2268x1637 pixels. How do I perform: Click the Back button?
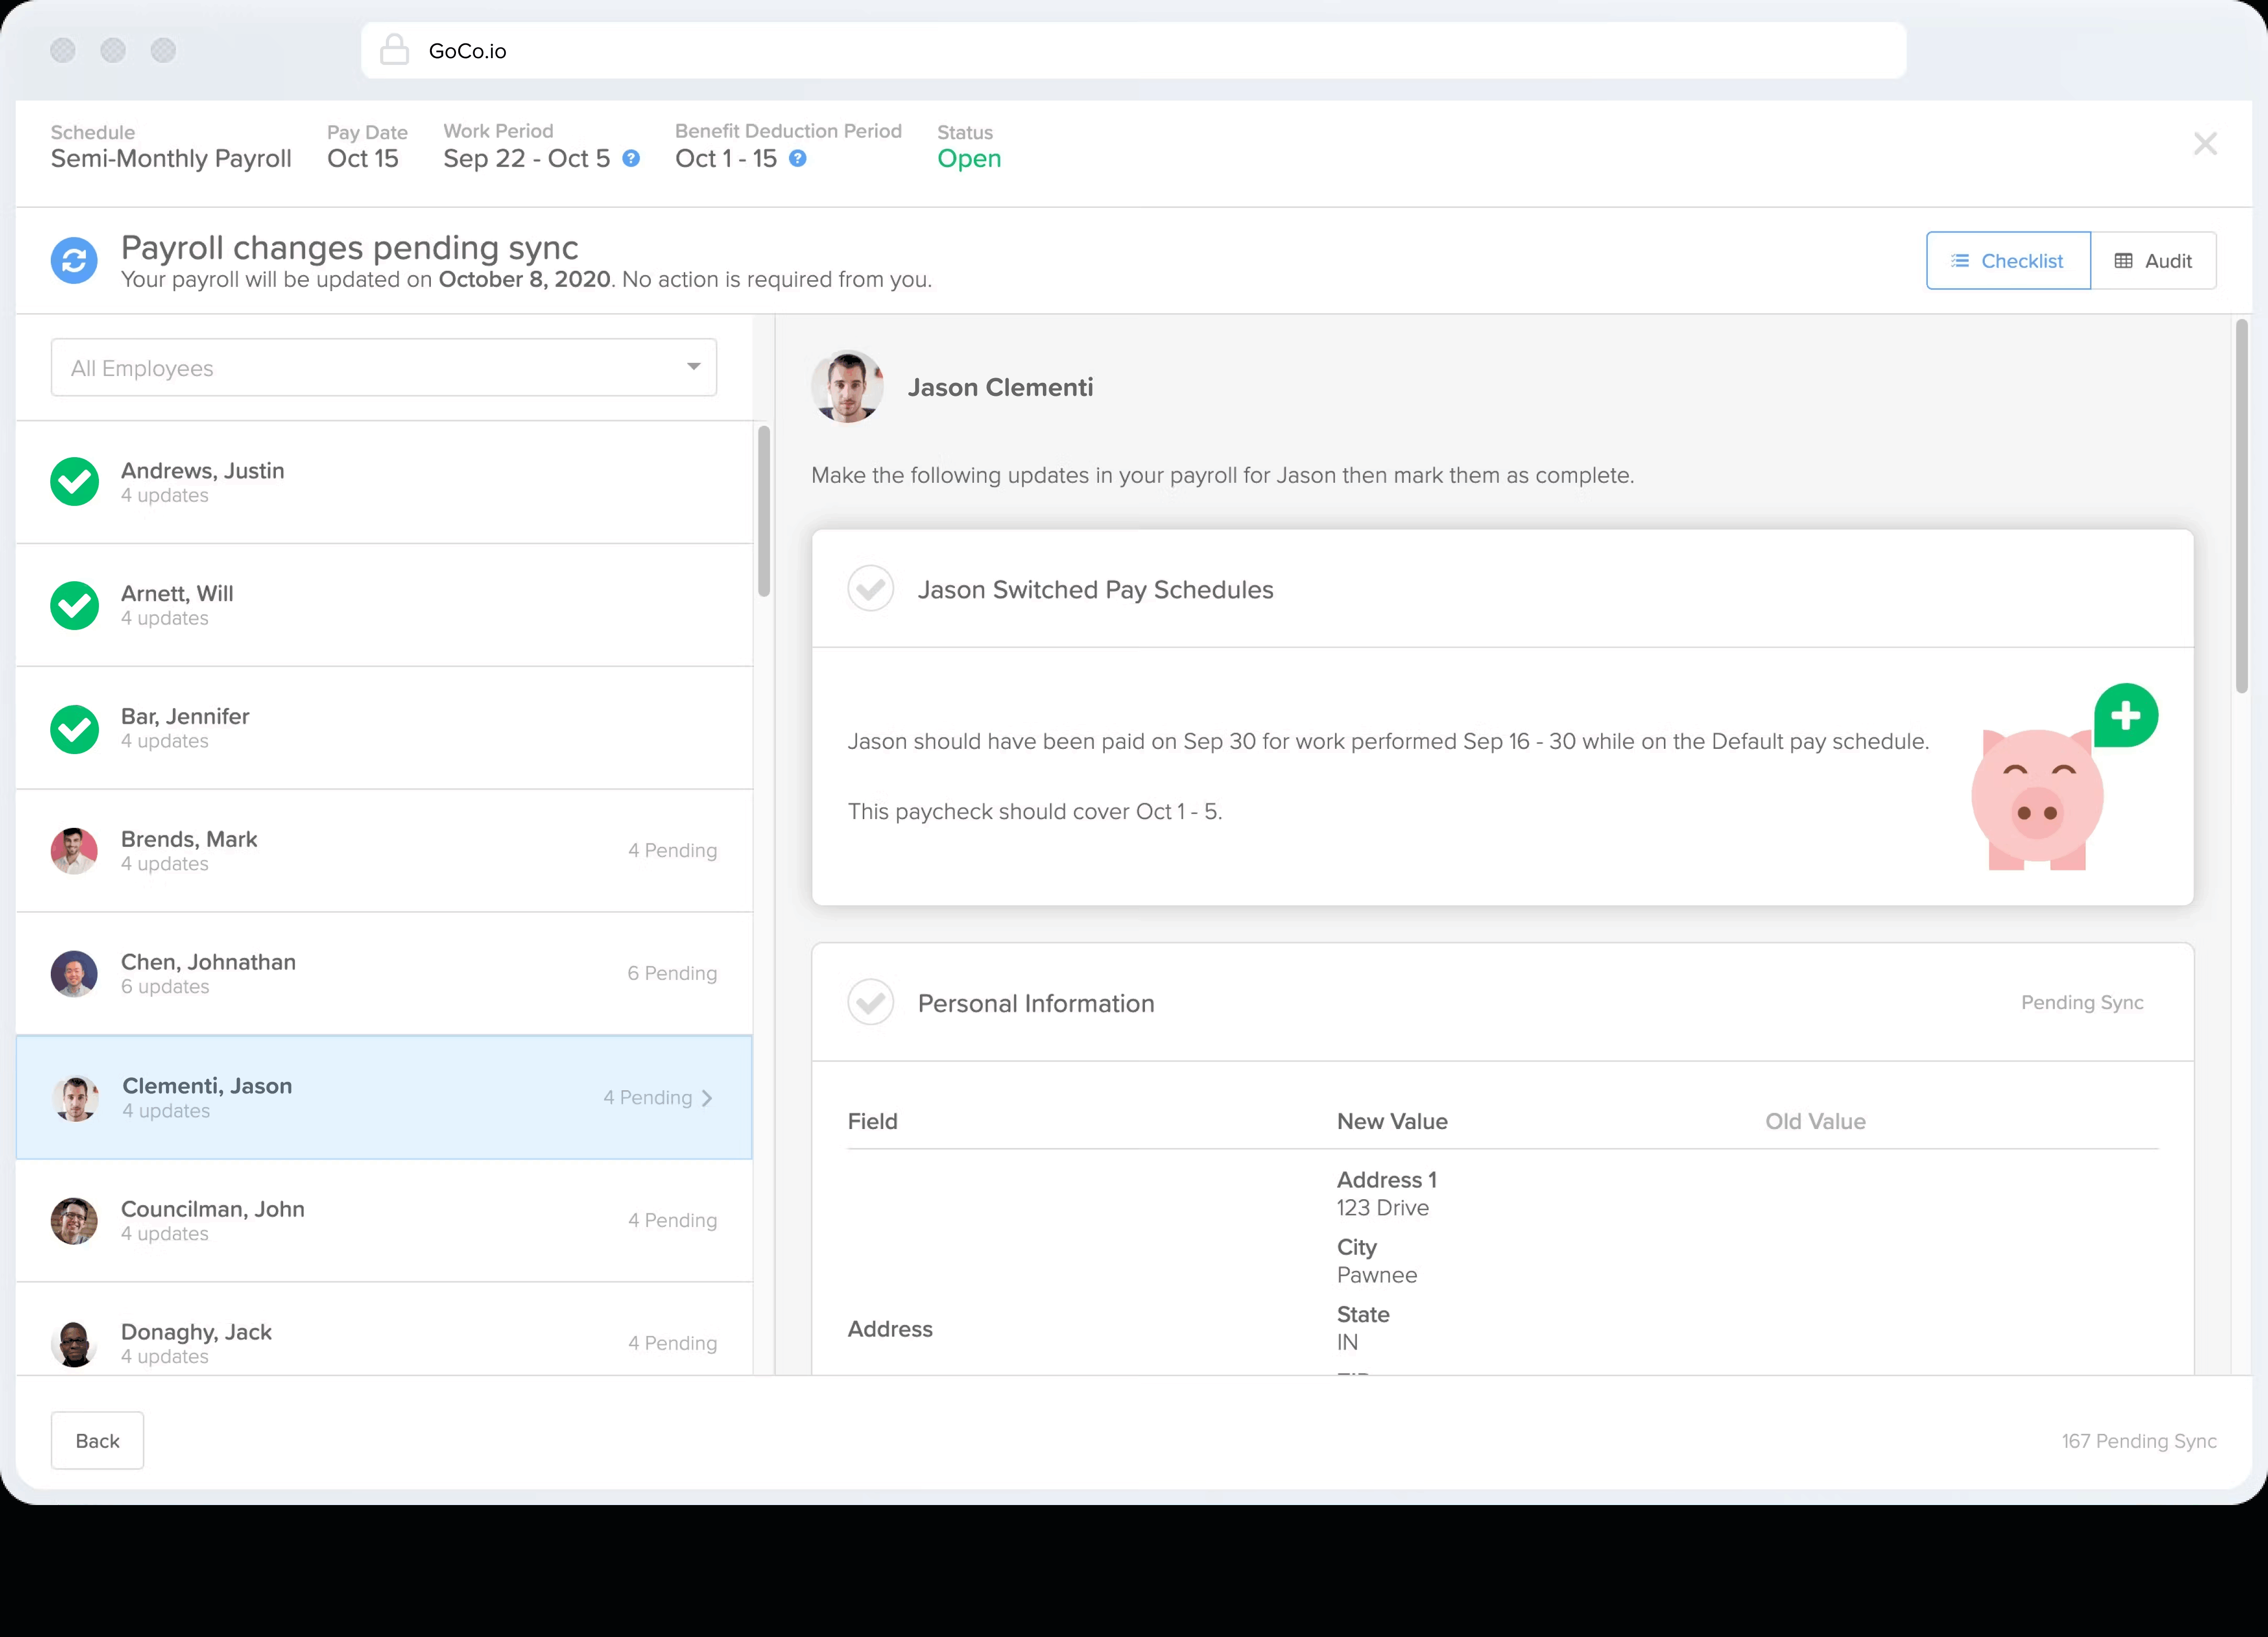click(97, 1440)
